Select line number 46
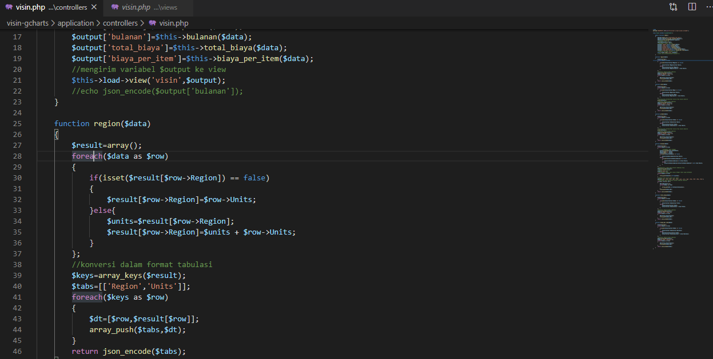 (x=17, y=351)
